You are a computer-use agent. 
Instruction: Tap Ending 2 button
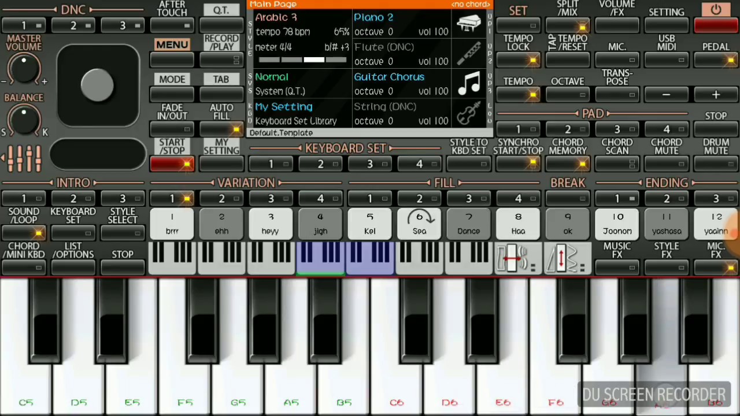coord(666,198)
